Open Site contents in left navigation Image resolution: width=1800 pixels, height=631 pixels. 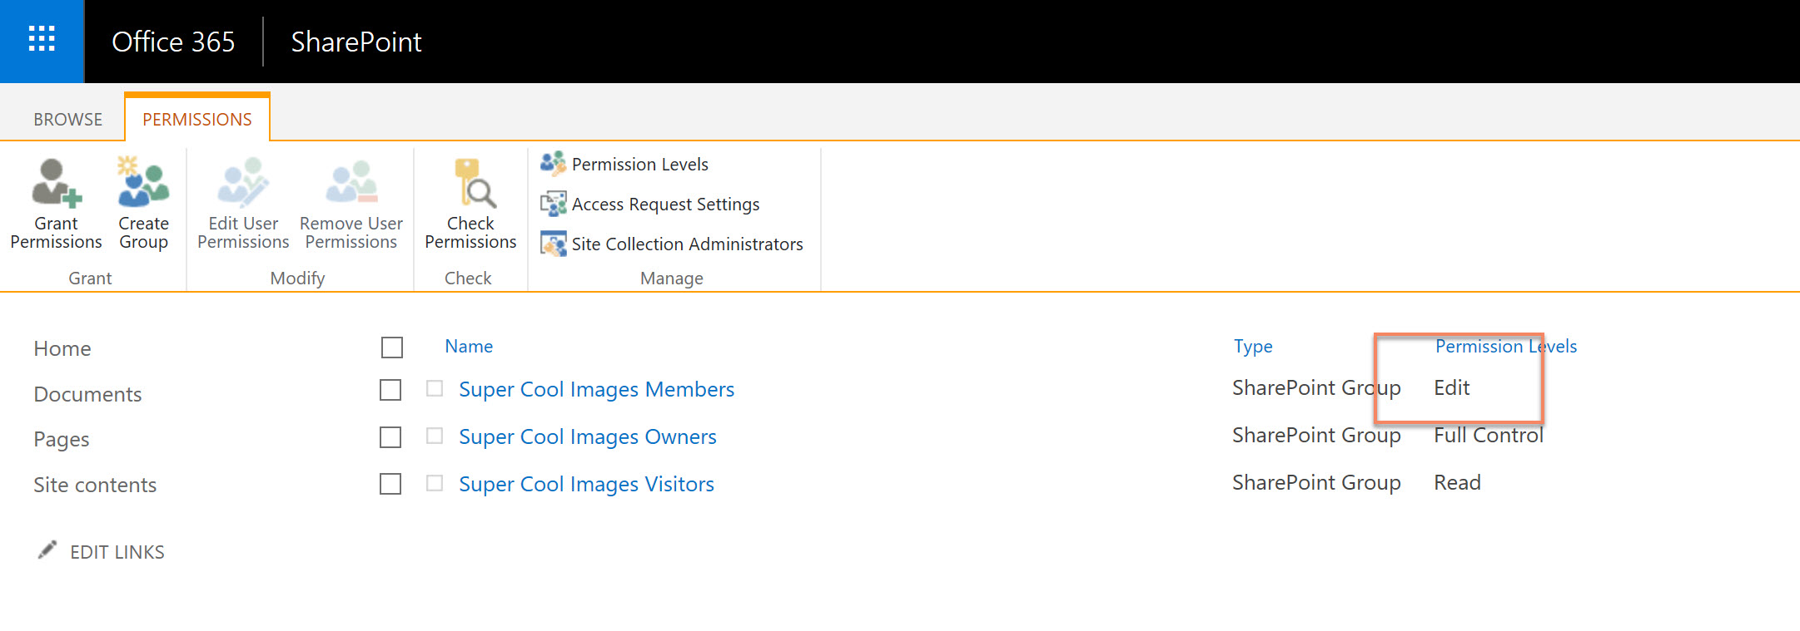tap(95, 485)
